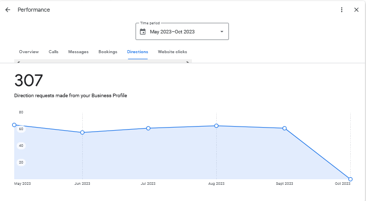Close the Performance panel
Viewport: 366px width, 201px height.
pos(356,10)
